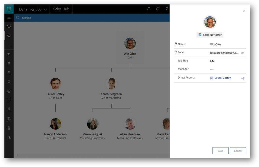Edit the Job Title field value GM
The image size is (259, 167).
tap(212, 61)
